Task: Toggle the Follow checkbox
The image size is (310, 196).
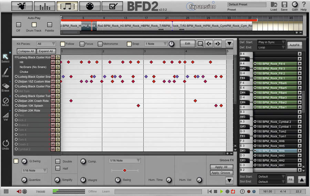Action: (62, 44)
